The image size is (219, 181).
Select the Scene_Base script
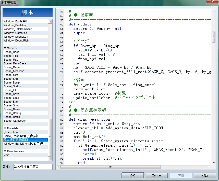(25, 52)
